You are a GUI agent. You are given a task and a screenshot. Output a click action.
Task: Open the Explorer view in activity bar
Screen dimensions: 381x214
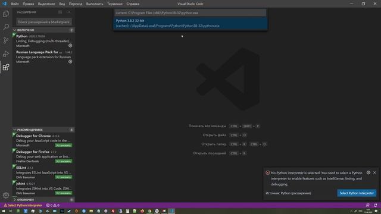[x=6, y=14]
